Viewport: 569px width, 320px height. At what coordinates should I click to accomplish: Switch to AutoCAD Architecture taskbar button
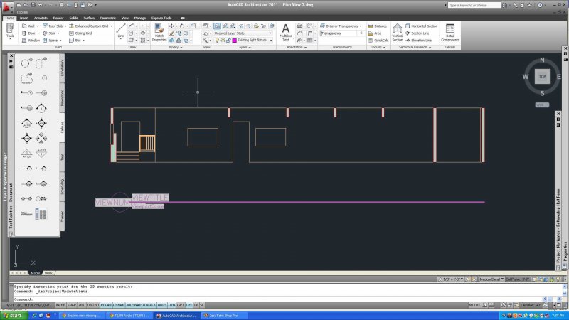[176, 316]
